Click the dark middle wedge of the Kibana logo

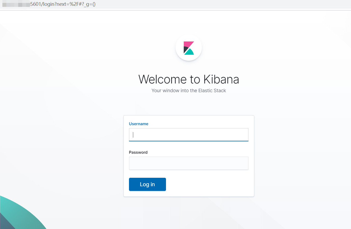pyautogui.click(x=186, y=49)
